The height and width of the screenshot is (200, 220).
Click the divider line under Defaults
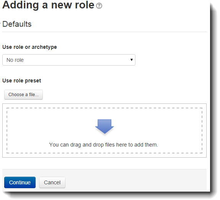click(104, 32)
